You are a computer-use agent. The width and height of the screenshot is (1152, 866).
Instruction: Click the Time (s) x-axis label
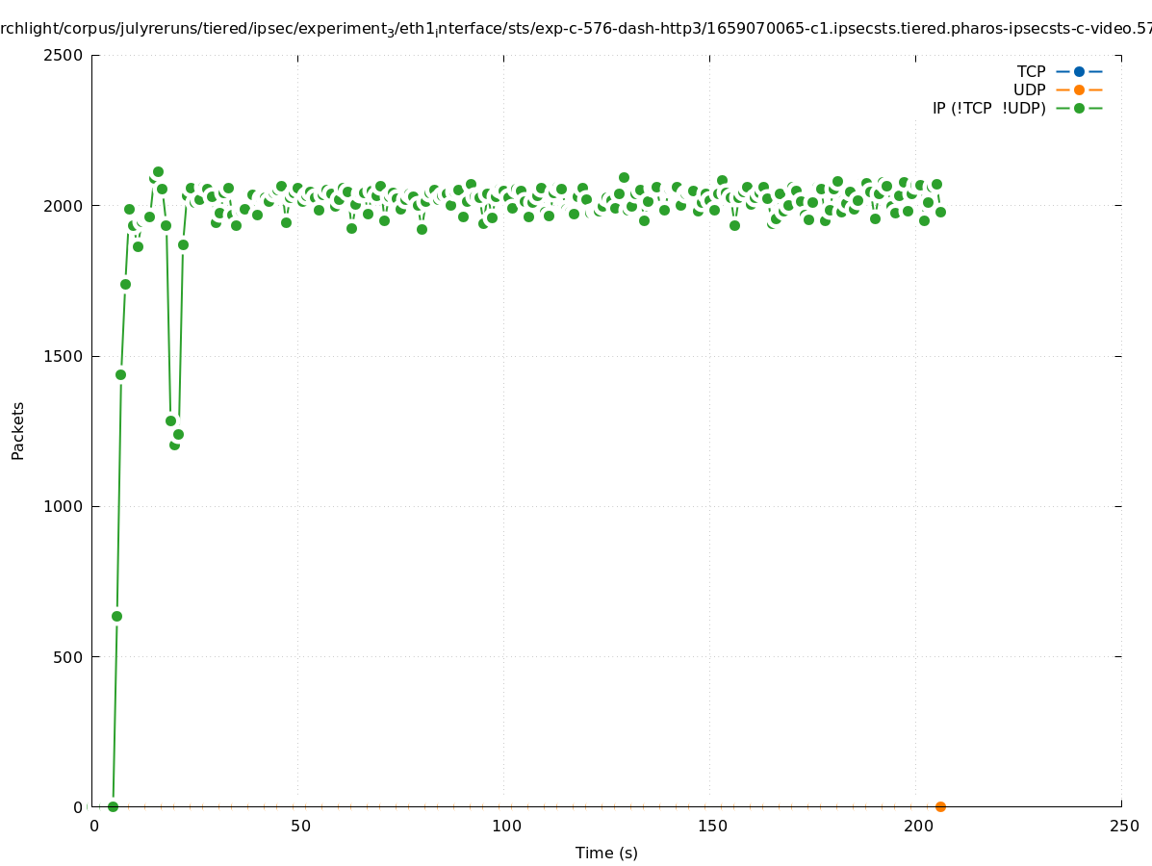tap(606, 853)
